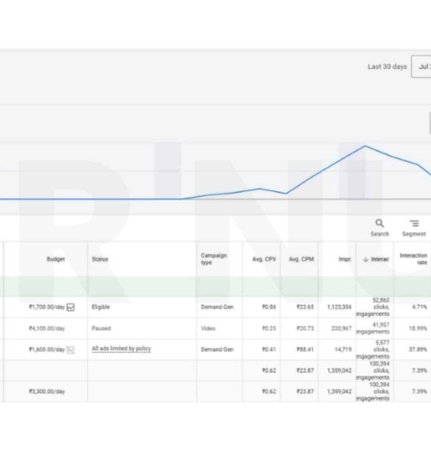The height and width of the screenshot is (466, 431).
Task: Select the ₹3,300.00/day total budget value
Action: tap(47, 391)
